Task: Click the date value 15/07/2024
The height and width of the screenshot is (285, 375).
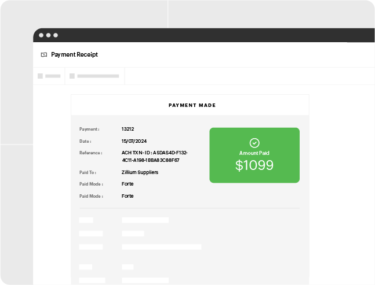Action: 134,141
